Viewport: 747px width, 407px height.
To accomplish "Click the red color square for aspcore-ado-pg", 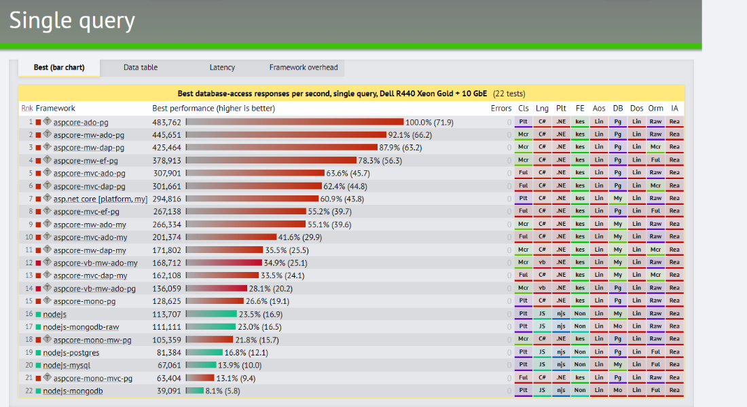I will point(38,122).
